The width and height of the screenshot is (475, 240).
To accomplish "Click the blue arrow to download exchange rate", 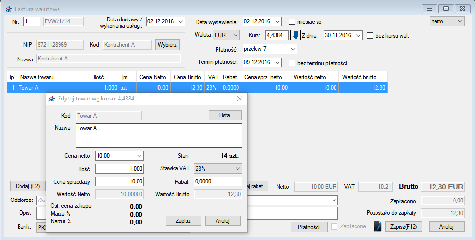I will coord(296,35).
